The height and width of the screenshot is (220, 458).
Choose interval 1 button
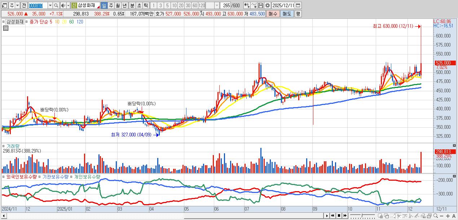click(153, 5)
